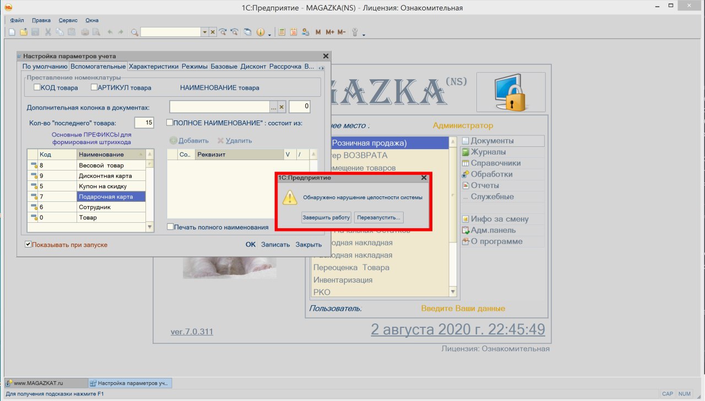The width and height of the screenshot is (705, 401).
Task: Click the Дополнительная колонка в документах input field
Action: pyautogui.click(x=219, y=107)
